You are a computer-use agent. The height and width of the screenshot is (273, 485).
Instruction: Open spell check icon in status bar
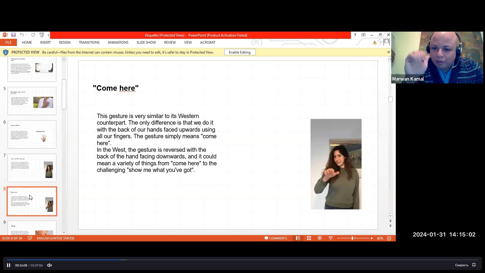pyautogui.click(x=30, y=238)
